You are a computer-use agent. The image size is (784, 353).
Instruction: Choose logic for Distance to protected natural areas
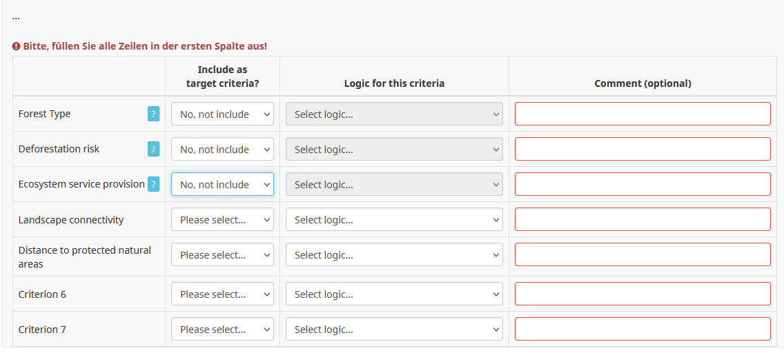pyautogui.click(x=394, y=255)
